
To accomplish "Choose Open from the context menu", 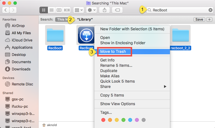I will click(132, 38).
